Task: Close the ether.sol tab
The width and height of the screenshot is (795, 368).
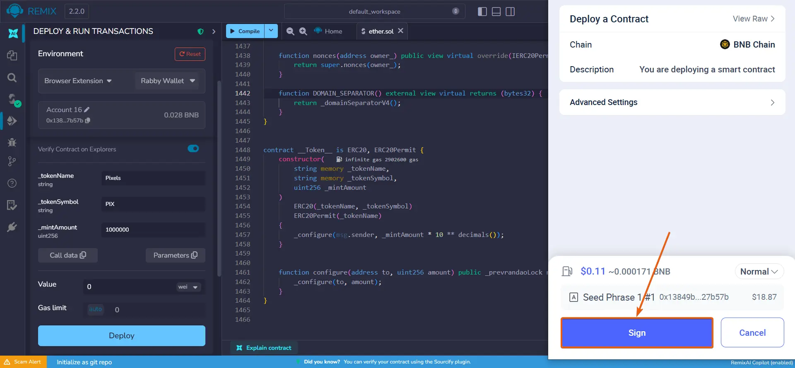Action: (x=400, y=31)
